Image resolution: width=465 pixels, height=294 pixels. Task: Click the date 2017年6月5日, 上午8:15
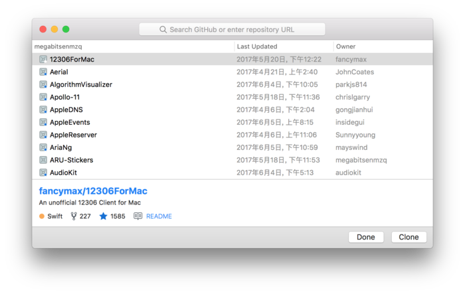[275, 122]
